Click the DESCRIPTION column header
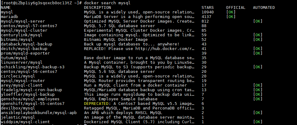This screenshot has height=125, width=297. (98, 8)
